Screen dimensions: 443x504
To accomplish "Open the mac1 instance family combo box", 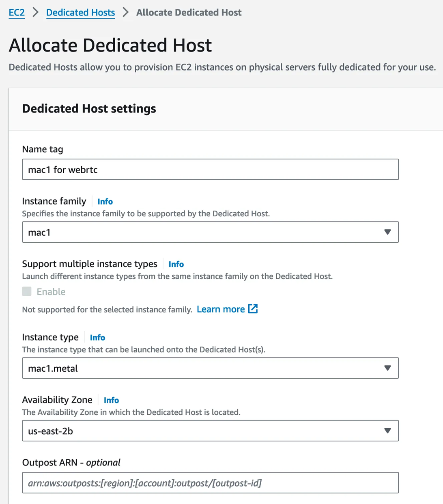I will (x=203, y=232).
